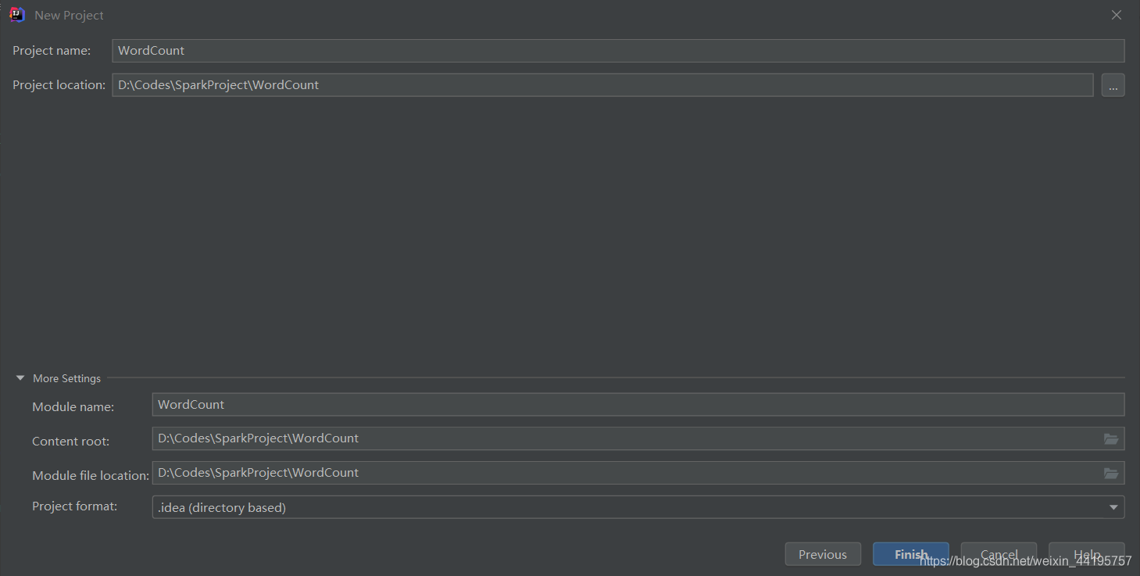Open the Project format dropdown

coord(1113,508)
